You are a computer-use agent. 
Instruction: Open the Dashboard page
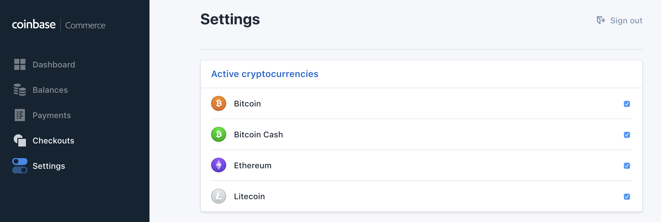point(54,64)
